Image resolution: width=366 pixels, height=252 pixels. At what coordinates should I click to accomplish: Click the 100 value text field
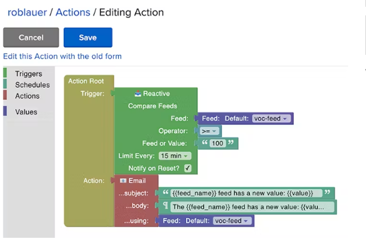pyautogui.click(x=218, y=144)
